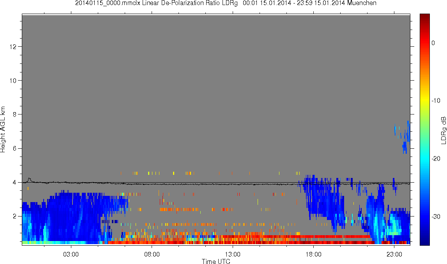Viewport: 447px width, 264px height.
Task: Click the 'Time UTC' x-axis label
Action: pos(216,261)
